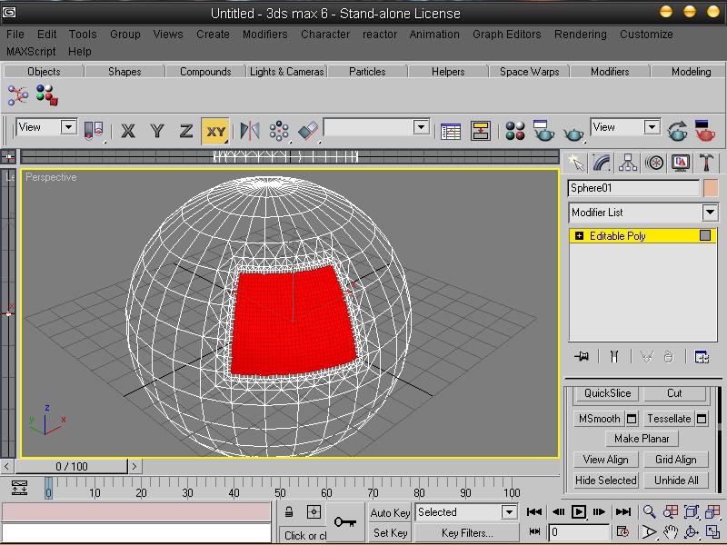Screen dimensions: 727x545
Task: Open Render Scene dialog teapot icon
Action: coord(543,131)
